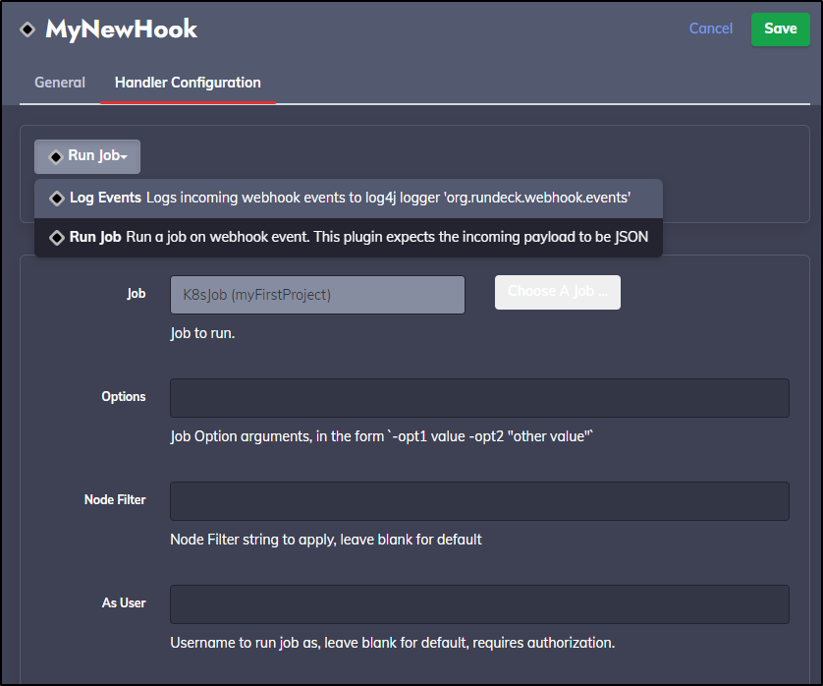Image resolution: width=823 pixels, height=686 pixels.
Task: Open the Run Job handler dropdown
Action: coord(87,156)
